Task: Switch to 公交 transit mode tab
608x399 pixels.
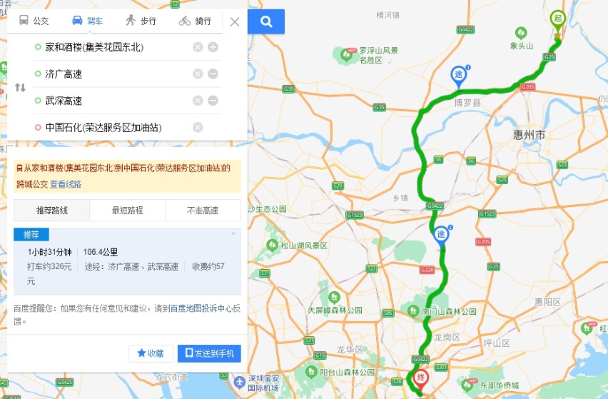Action: pos(34,21)
